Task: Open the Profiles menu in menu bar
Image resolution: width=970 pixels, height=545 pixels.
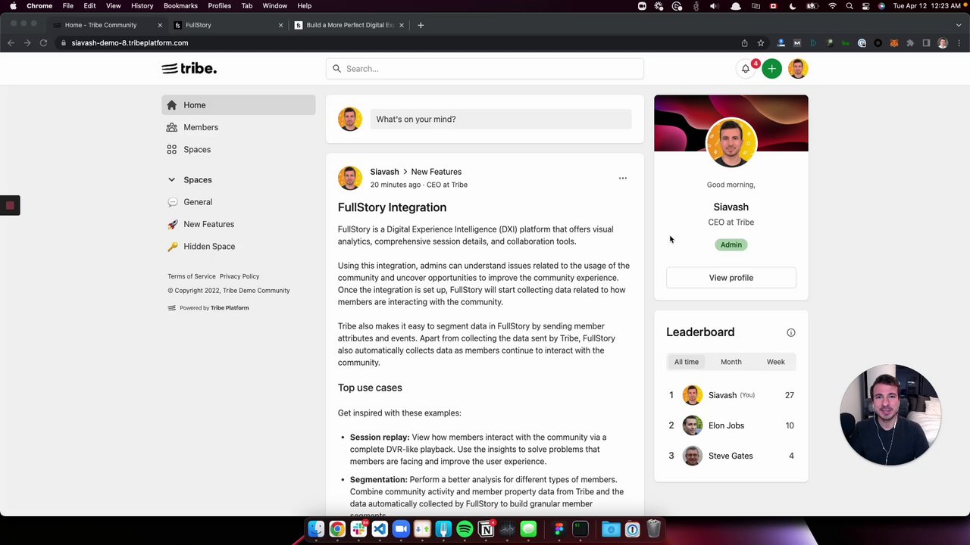Action: coord(219,6)
